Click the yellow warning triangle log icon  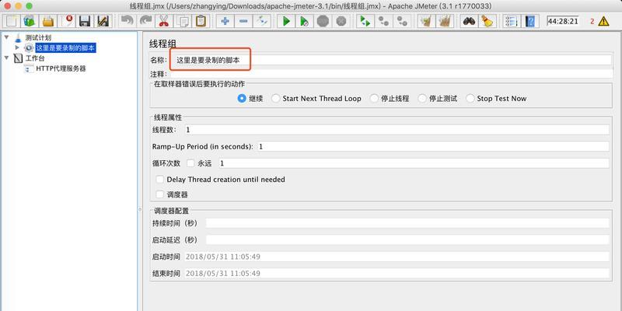tap(604, 21)
